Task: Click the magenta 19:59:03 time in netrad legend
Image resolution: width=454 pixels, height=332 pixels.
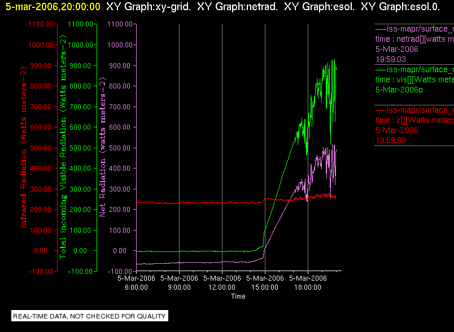Action: click(x=391, y=59)
